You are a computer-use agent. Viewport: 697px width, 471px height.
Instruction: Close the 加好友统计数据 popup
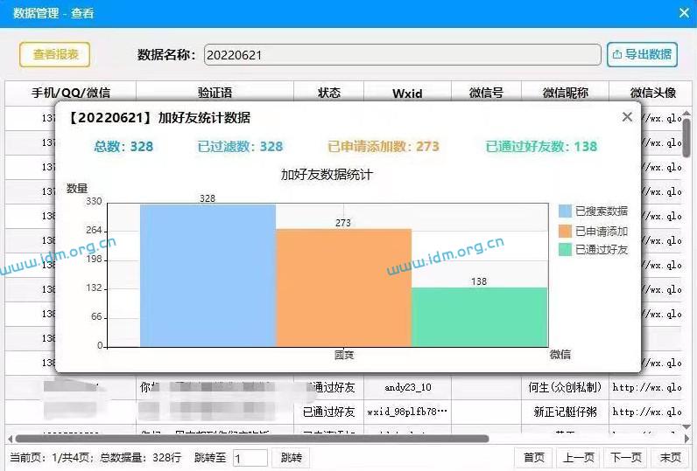click(627, 117)
